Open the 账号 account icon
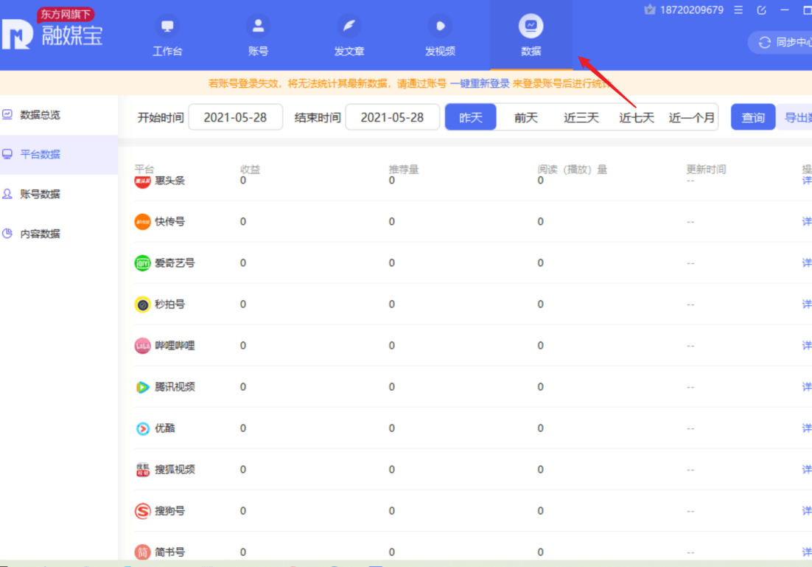Screen dimensions: 812x567 pos(258,26)
